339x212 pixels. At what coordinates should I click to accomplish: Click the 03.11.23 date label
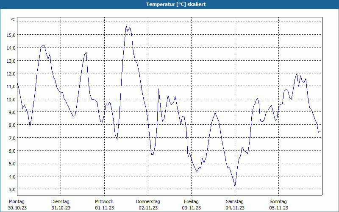point(192,208)
